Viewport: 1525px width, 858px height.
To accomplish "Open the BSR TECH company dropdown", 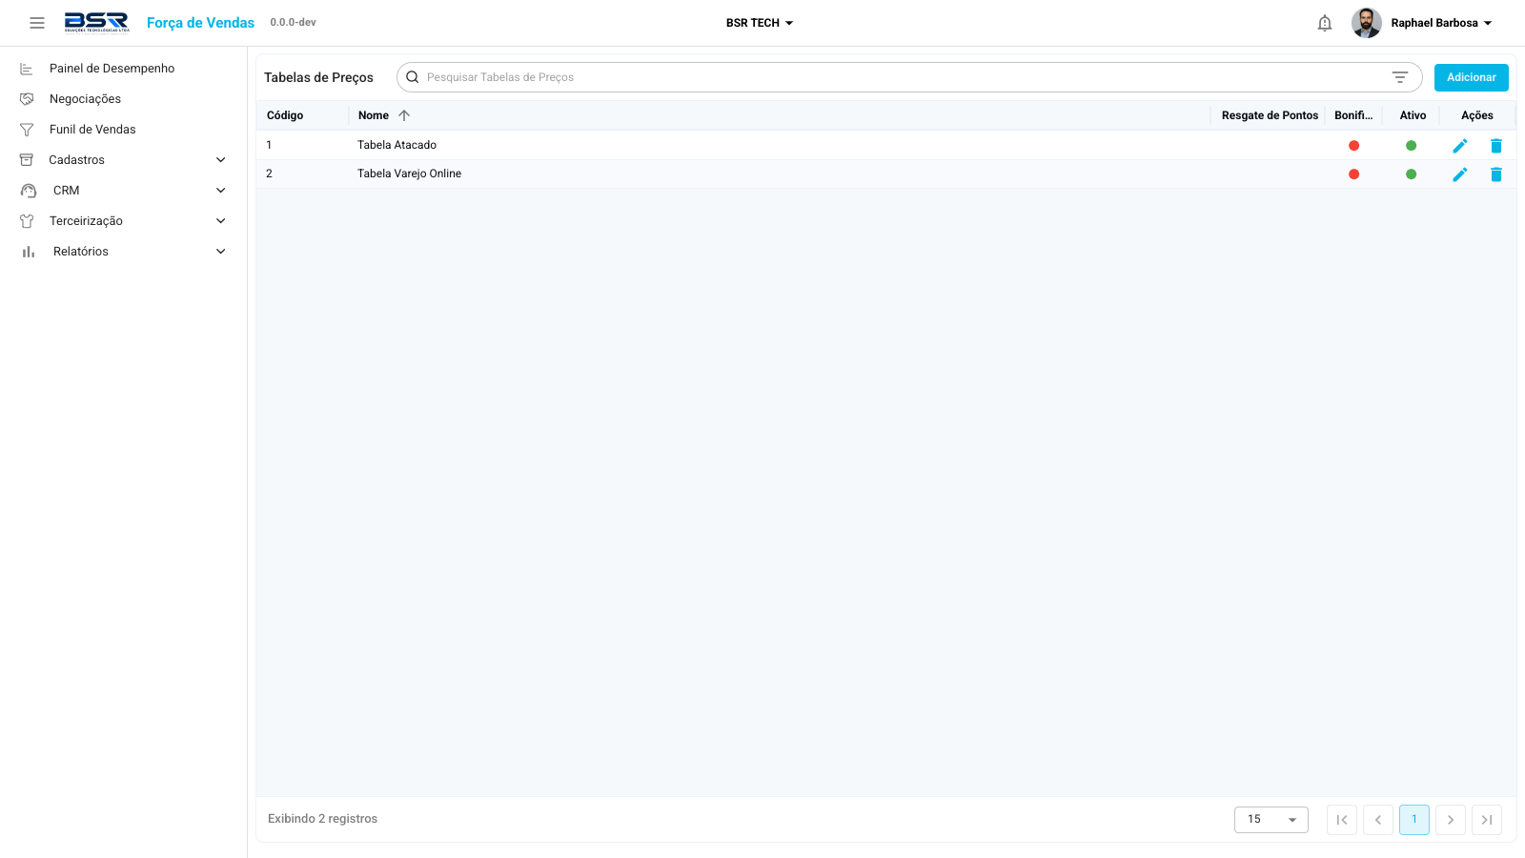I will point(760,23).
